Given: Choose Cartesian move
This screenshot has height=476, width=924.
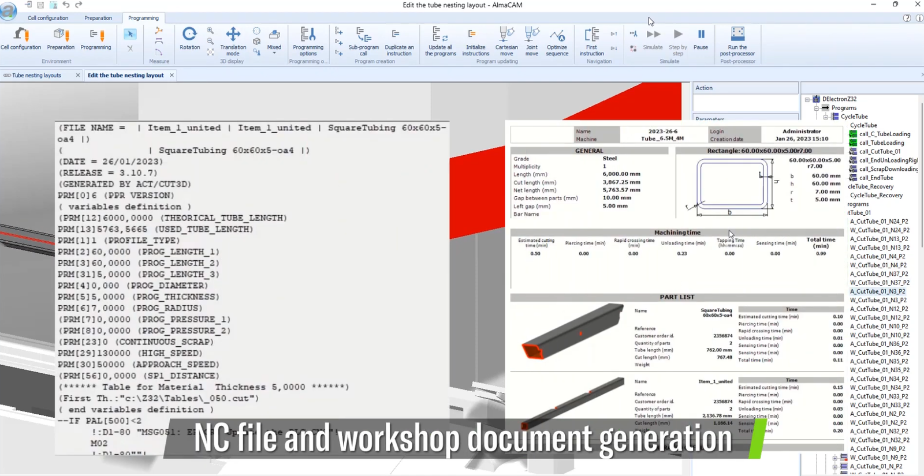Looking at the screenshot, I should tap(506, 42).
